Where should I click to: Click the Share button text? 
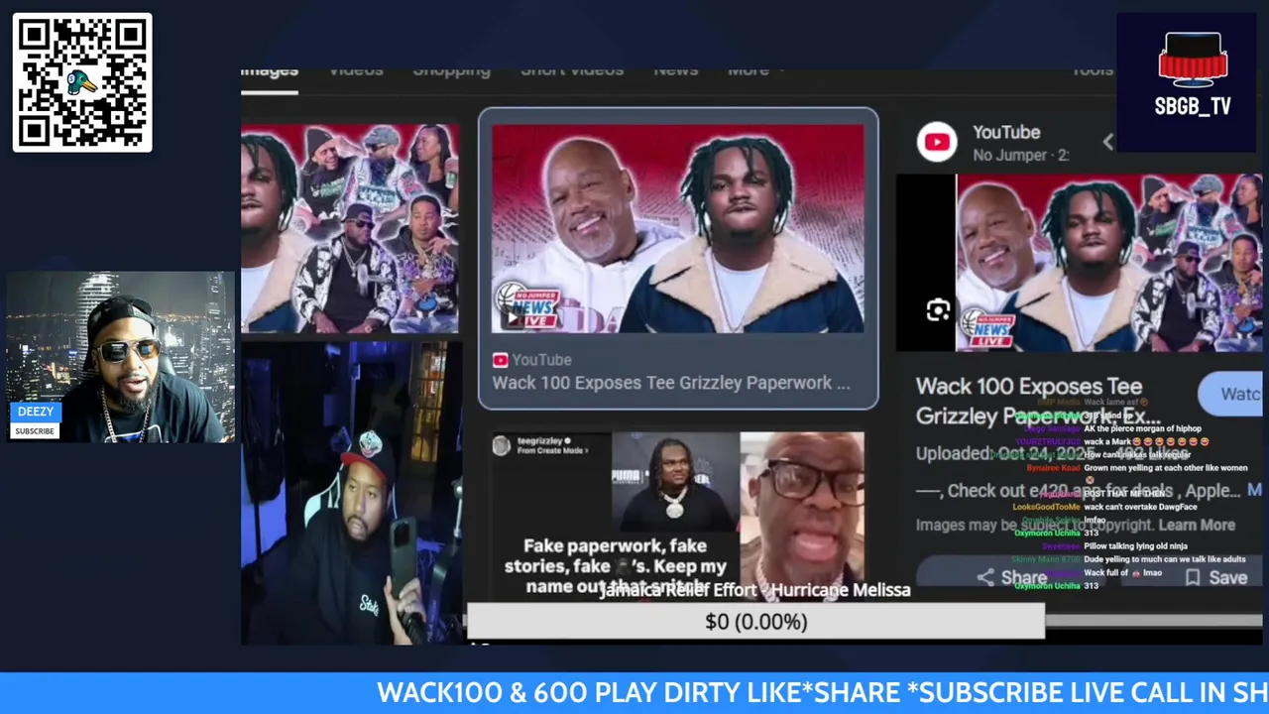tap(1023, 578)
